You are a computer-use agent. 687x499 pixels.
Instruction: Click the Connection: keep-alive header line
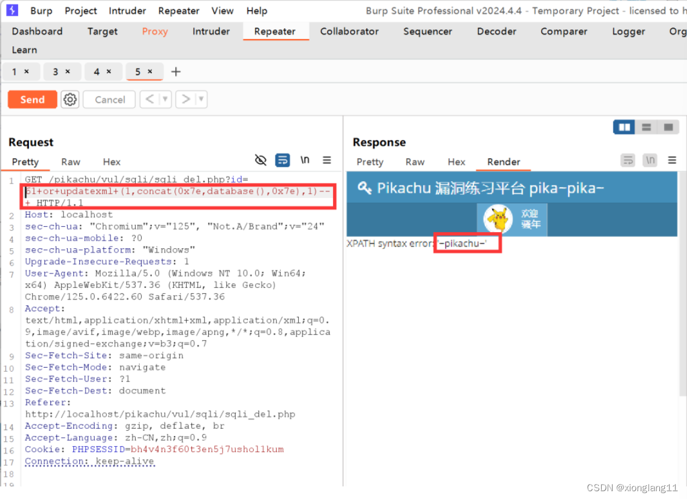tap(89, 461)
